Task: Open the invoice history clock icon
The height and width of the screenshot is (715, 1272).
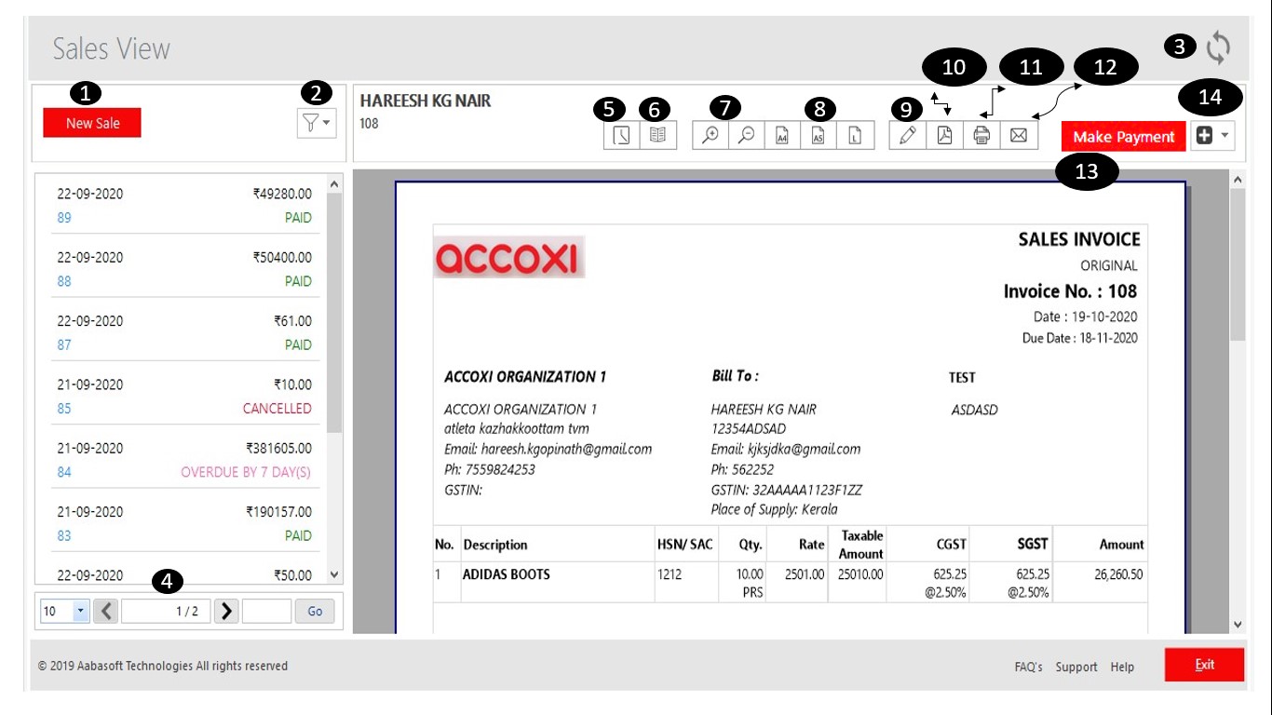Action: (621, 136)
